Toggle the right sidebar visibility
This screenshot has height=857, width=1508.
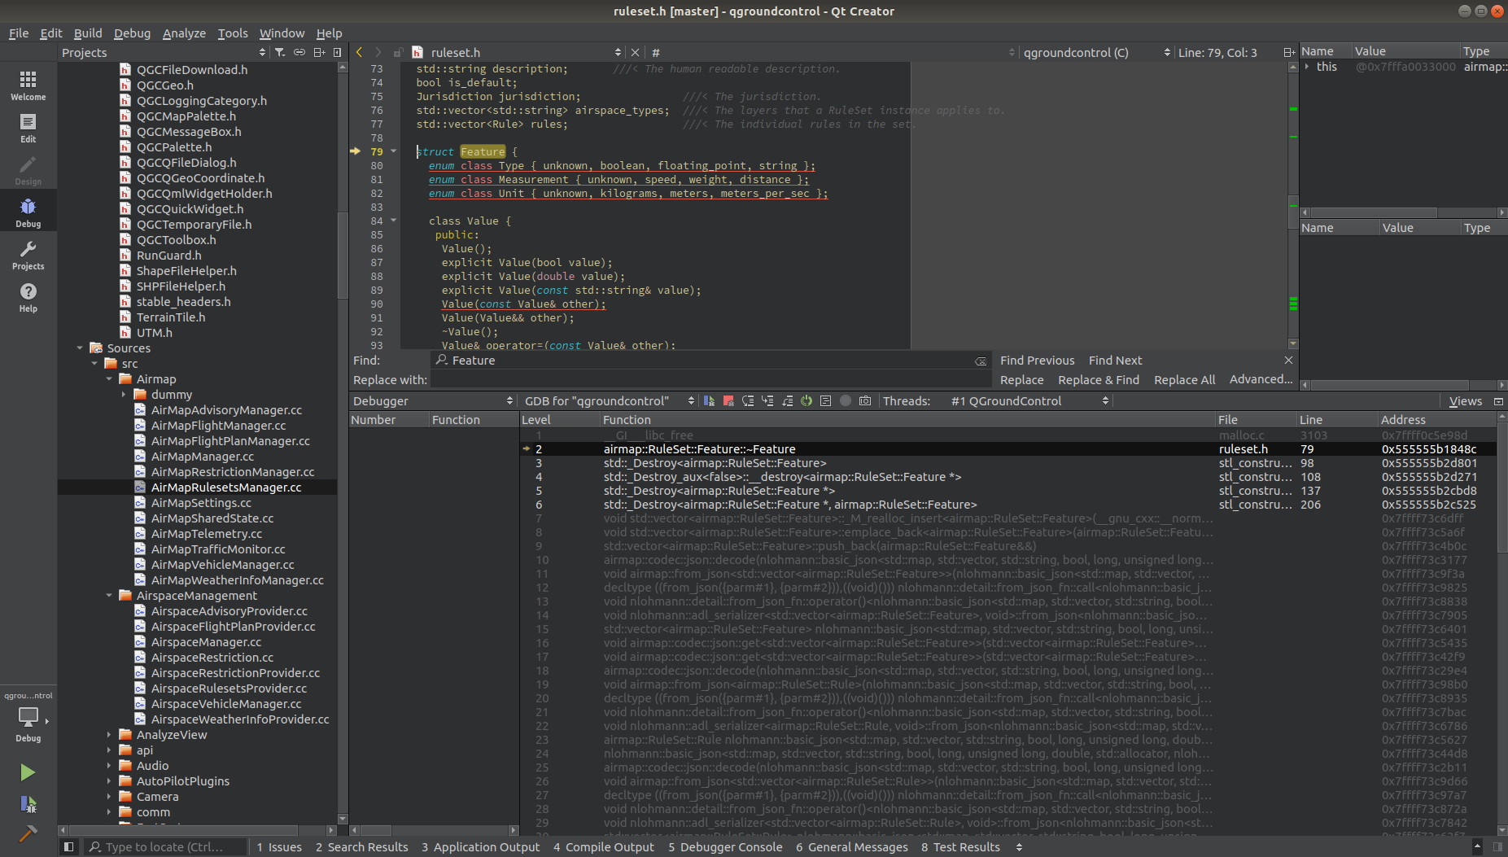coord(1497,847)
